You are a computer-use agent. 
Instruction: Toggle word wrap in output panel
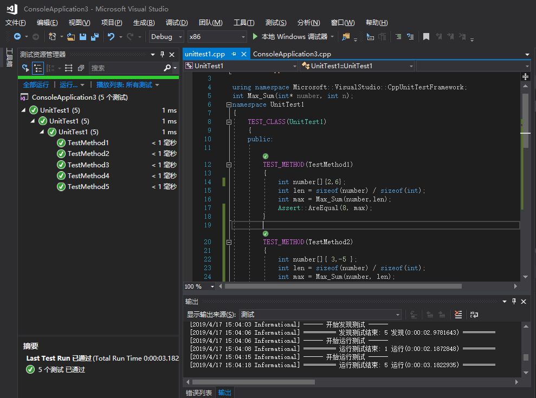coord(474,315)
